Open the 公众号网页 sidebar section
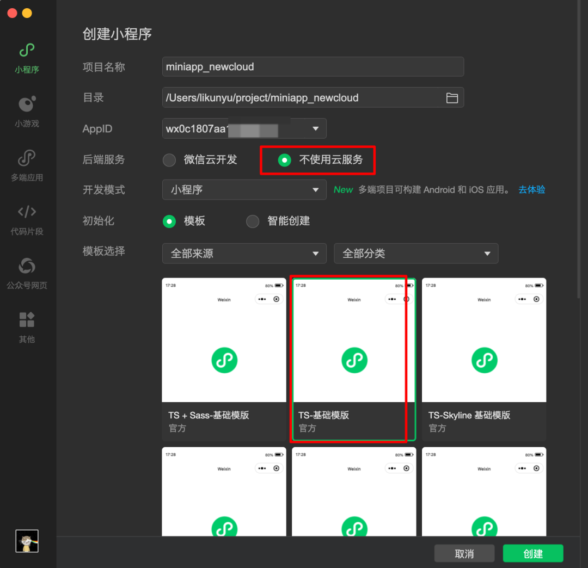The image size is (588, 568). (27, 274)
